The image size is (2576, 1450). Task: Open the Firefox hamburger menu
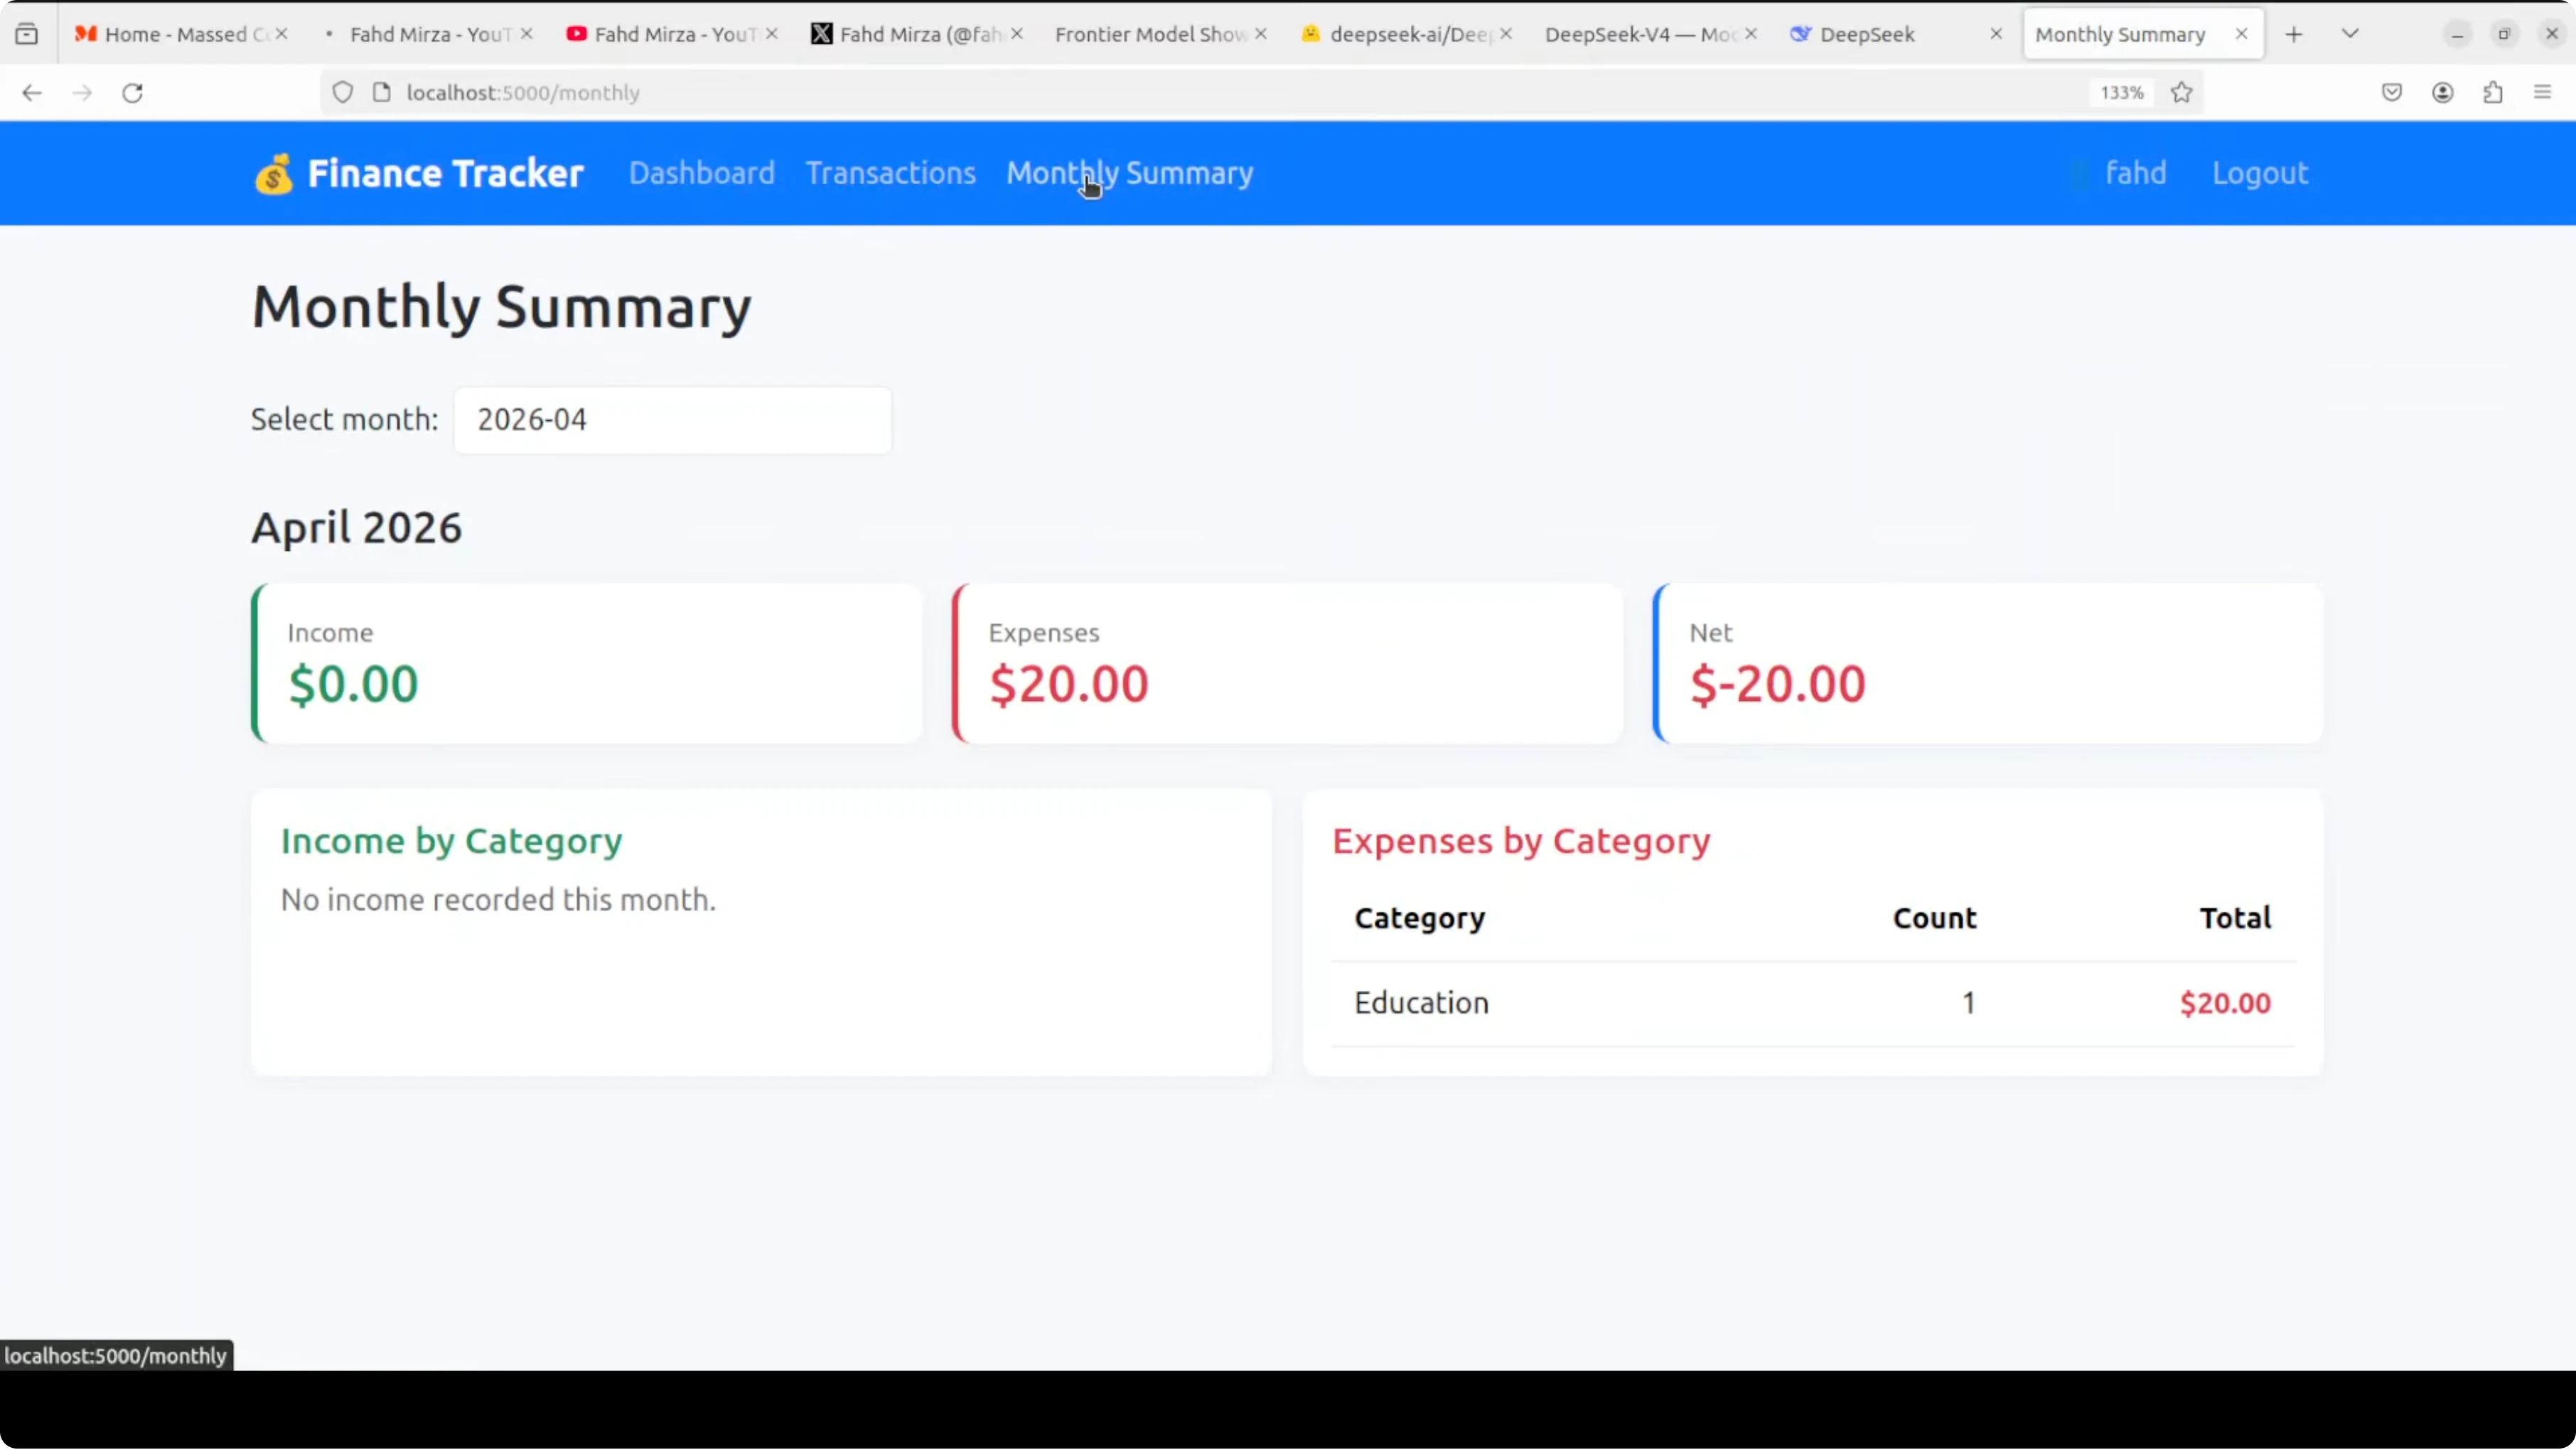pos(2542,93)
